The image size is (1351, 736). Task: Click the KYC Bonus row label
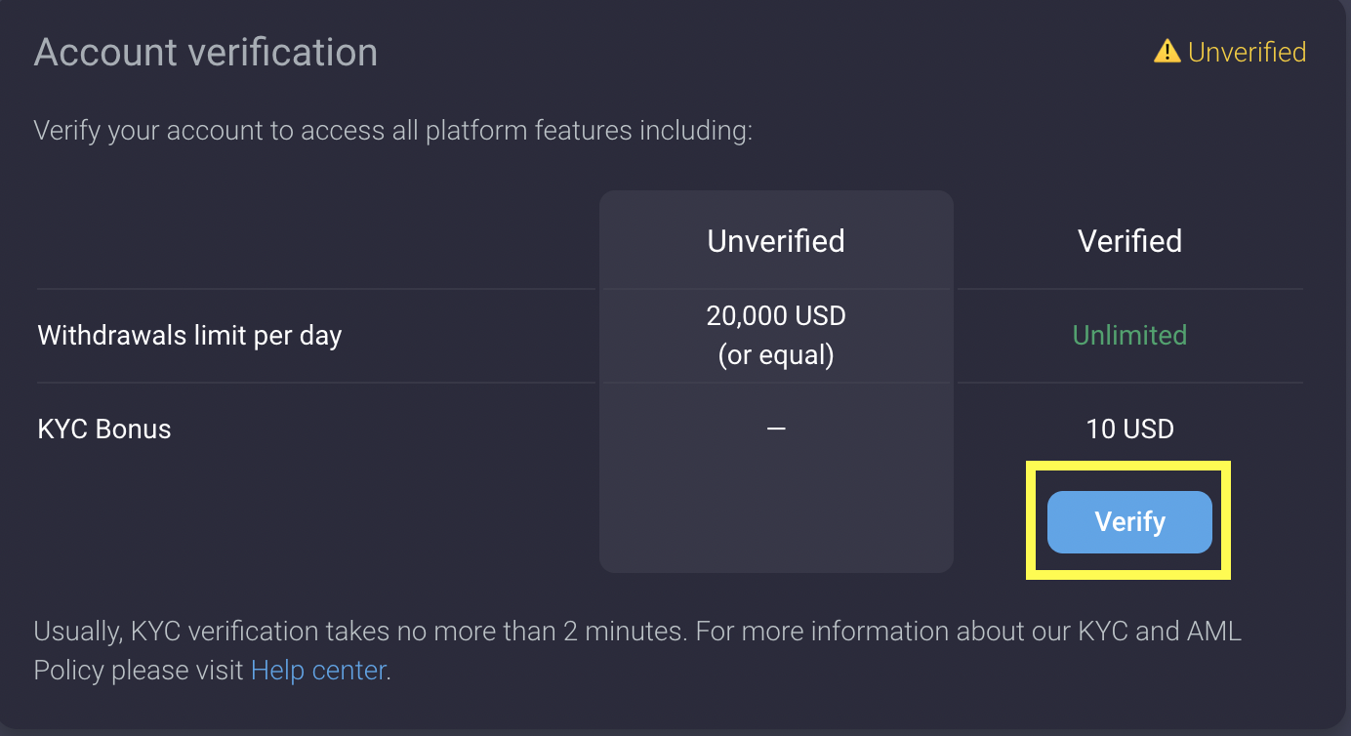104,429
